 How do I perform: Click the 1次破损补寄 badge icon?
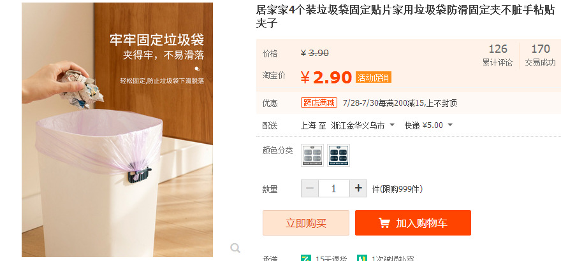coord(361,258)
